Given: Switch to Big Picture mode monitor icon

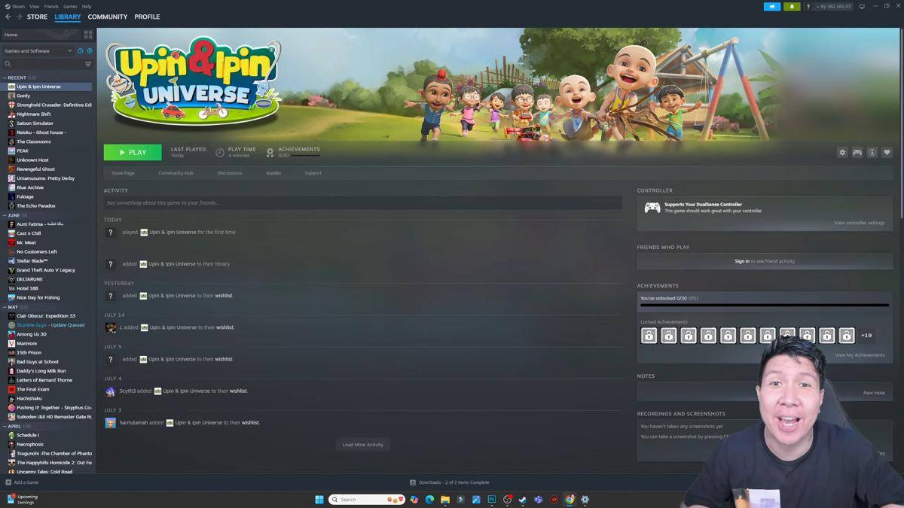Looking at the screenshot, I should [x=862, y=6].
